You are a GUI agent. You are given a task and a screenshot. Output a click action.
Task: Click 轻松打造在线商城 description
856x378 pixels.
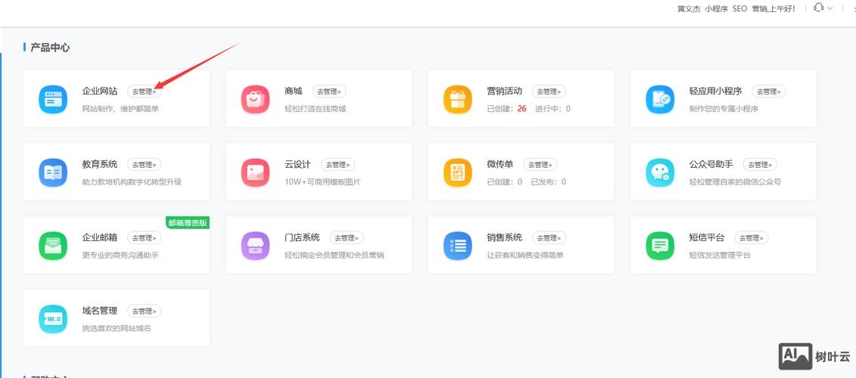pyautogui.click(x=315, y=109)
